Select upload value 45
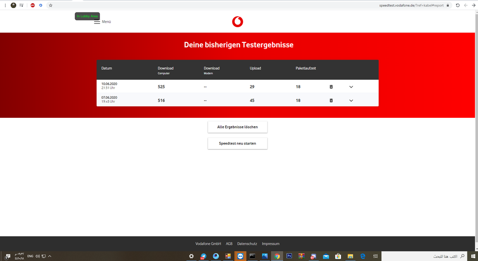This screenshot has width=478, height=261. coord(252,101)
